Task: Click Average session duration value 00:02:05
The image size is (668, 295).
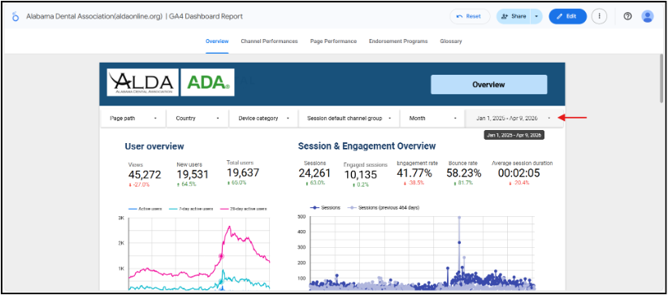Action: click(519, 173)
